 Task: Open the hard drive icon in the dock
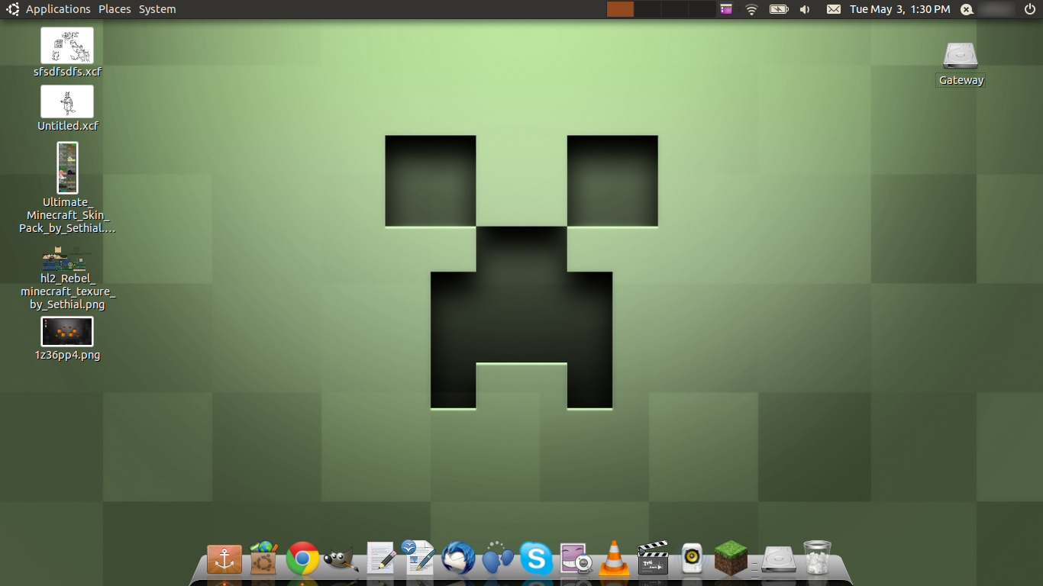pyautogui.click(x=779, y=560)
